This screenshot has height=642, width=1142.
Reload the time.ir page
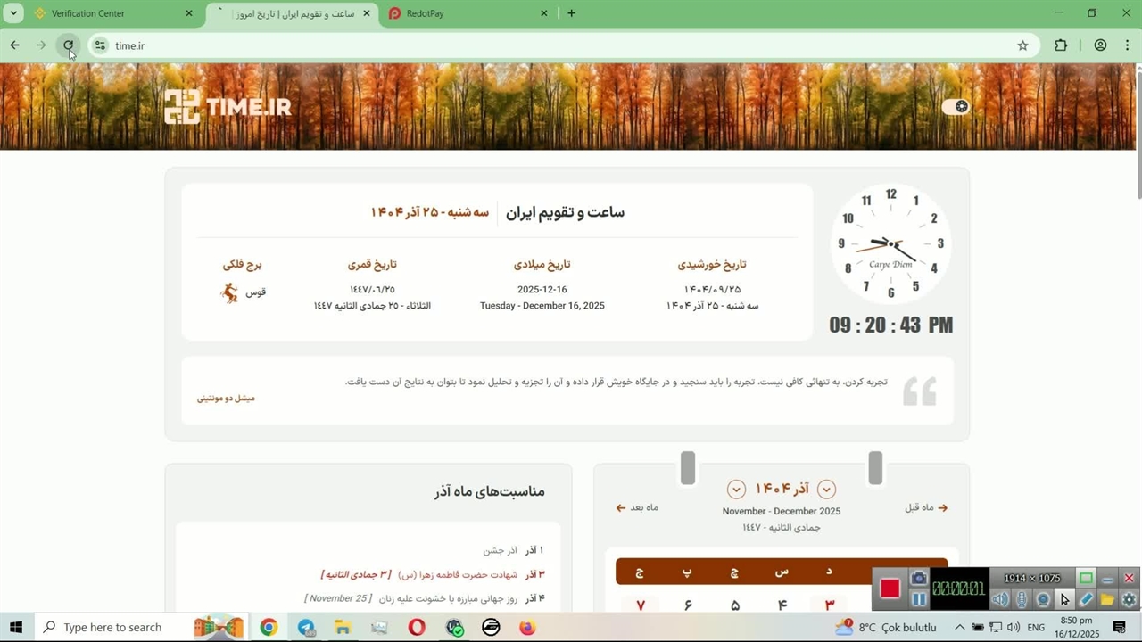[x=68, y=45]
